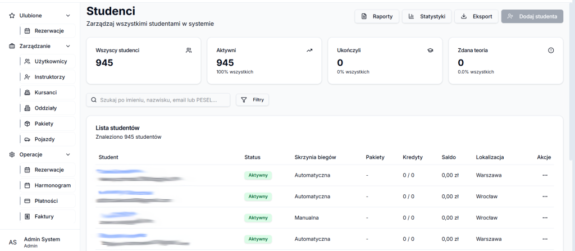This screenshot has width=575, height=251.
Task: Click the magnifier icon in the search box
Action: point(94,100)
